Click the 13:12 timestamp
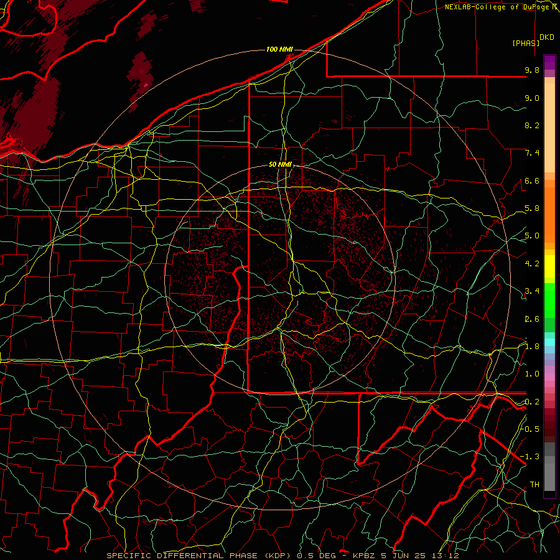 (445, 556)
